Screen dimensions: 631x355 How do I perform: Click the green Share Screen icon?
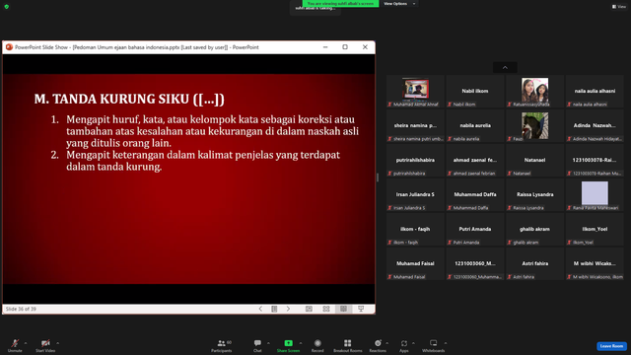point(289,343)
